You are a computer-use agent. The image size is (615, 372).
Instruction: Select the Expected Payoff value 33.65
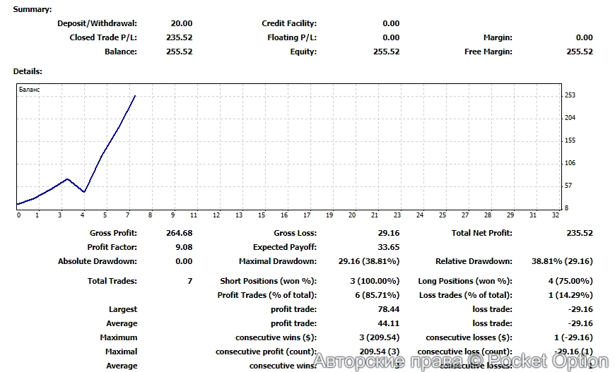(389, 247)
